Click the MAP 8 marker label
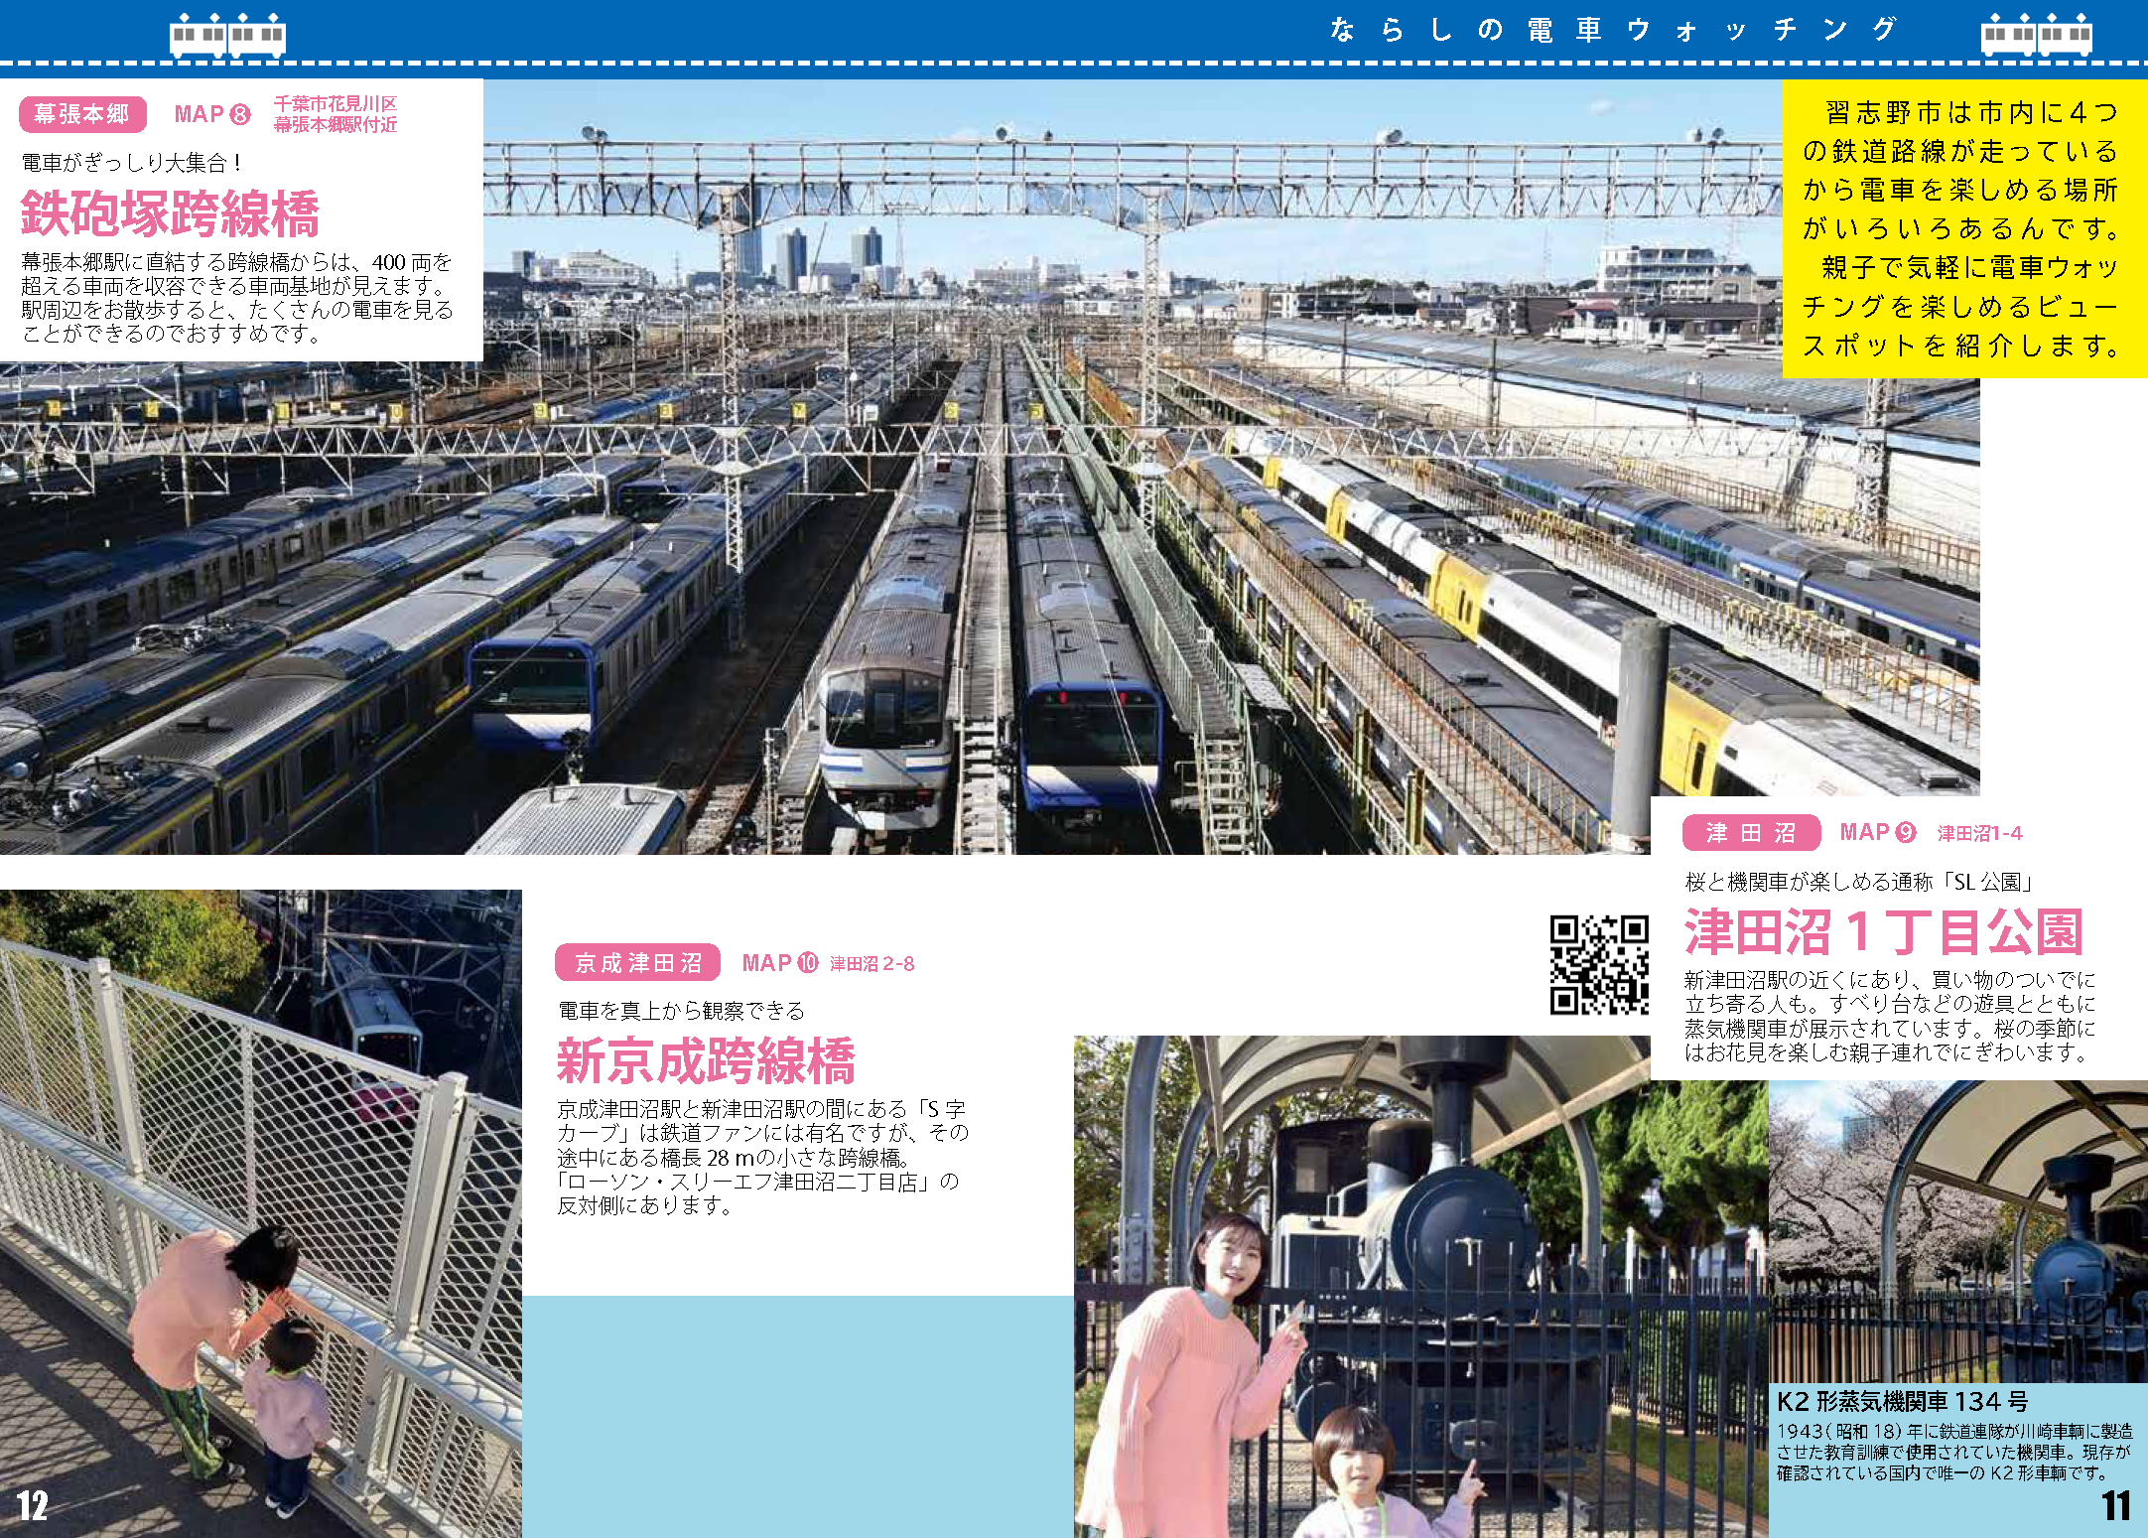Image resolution: width=2148 pixels, height=1538 pixels. (211, 114)
